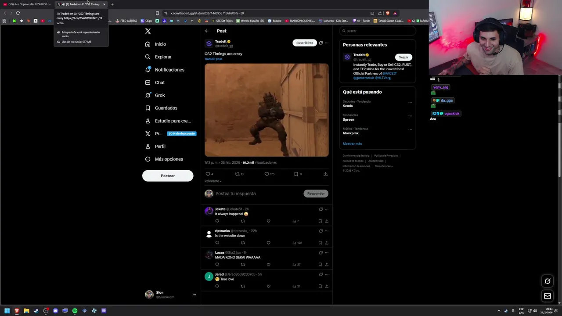Click share icon on Lucas's reply
The height and width of the screenshot is (316, 562).
327,265
